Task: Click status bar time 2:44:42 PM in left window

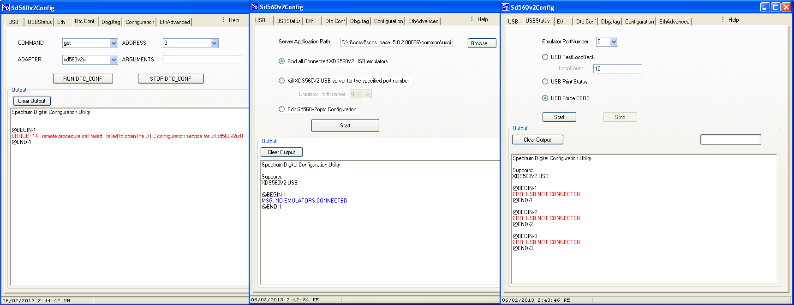Action: coord(53,300)
